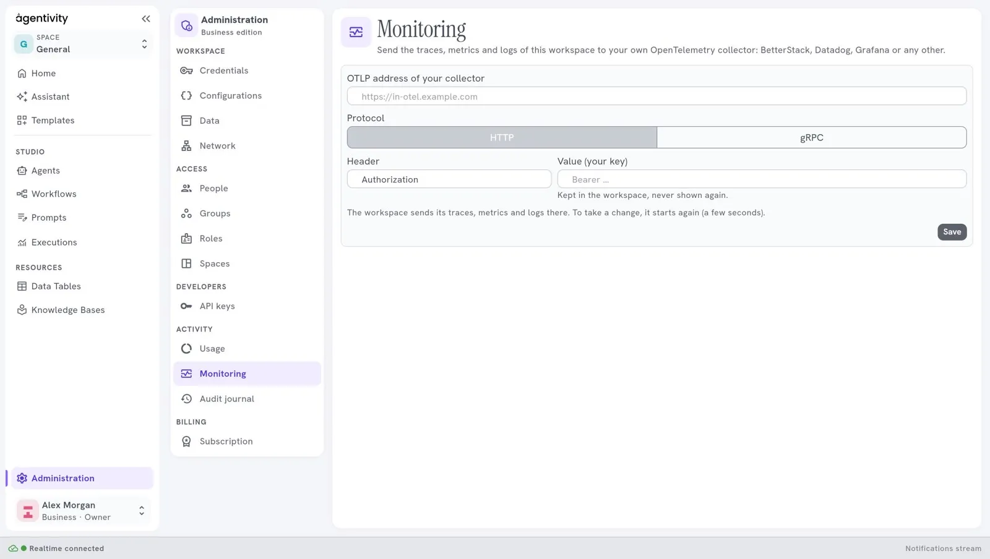Open Agents robot icon
990x559 pixels.
pos(22,171)
